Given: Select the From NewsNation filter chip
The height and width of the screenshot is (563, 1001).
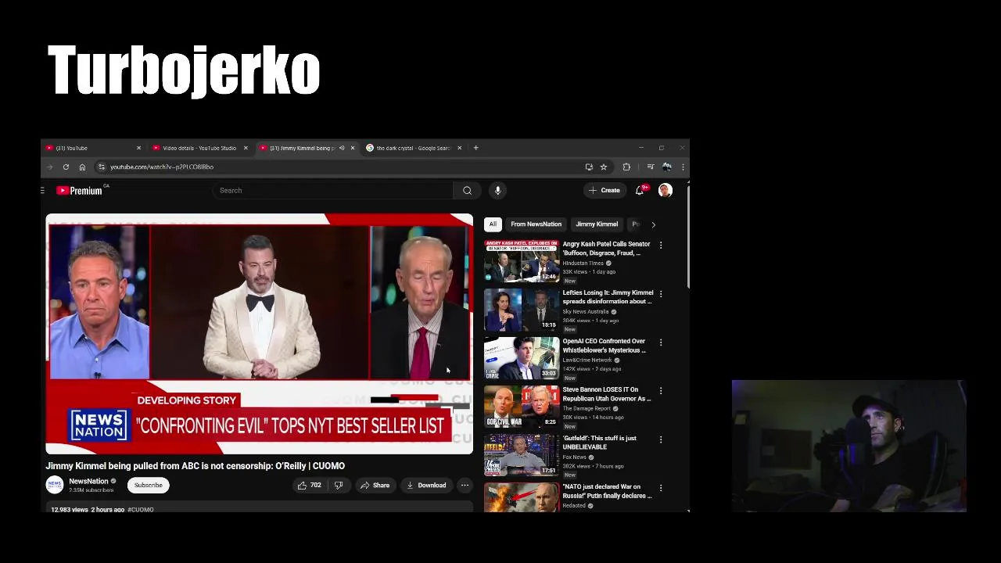Looking at the screenshot, I should click(536, 224).
